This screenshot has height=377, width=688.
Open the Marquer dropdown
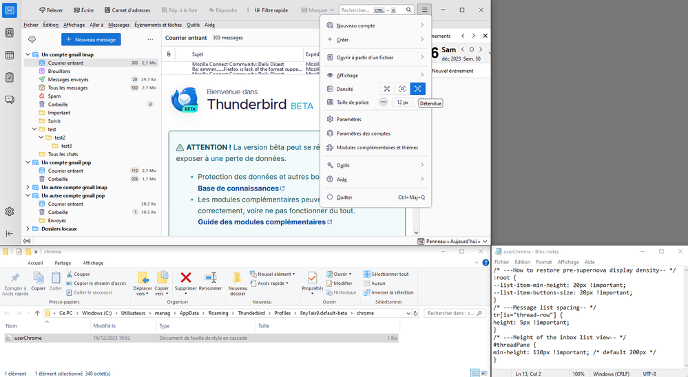pyautogui.click(x=317, y=10)
